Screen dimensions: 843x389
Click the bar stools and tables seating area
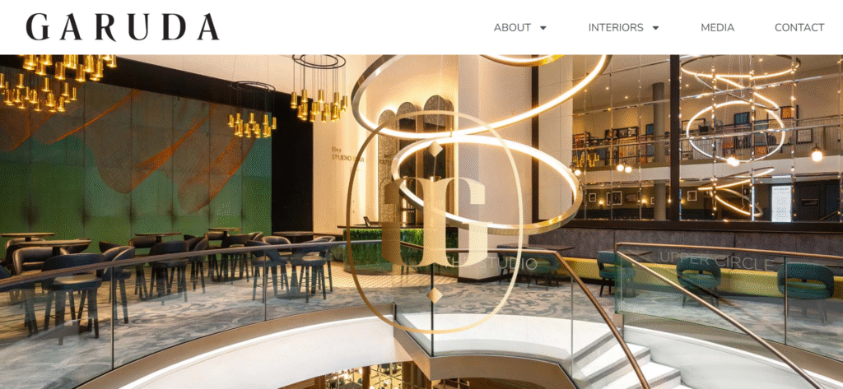click(x=161, y=269)
